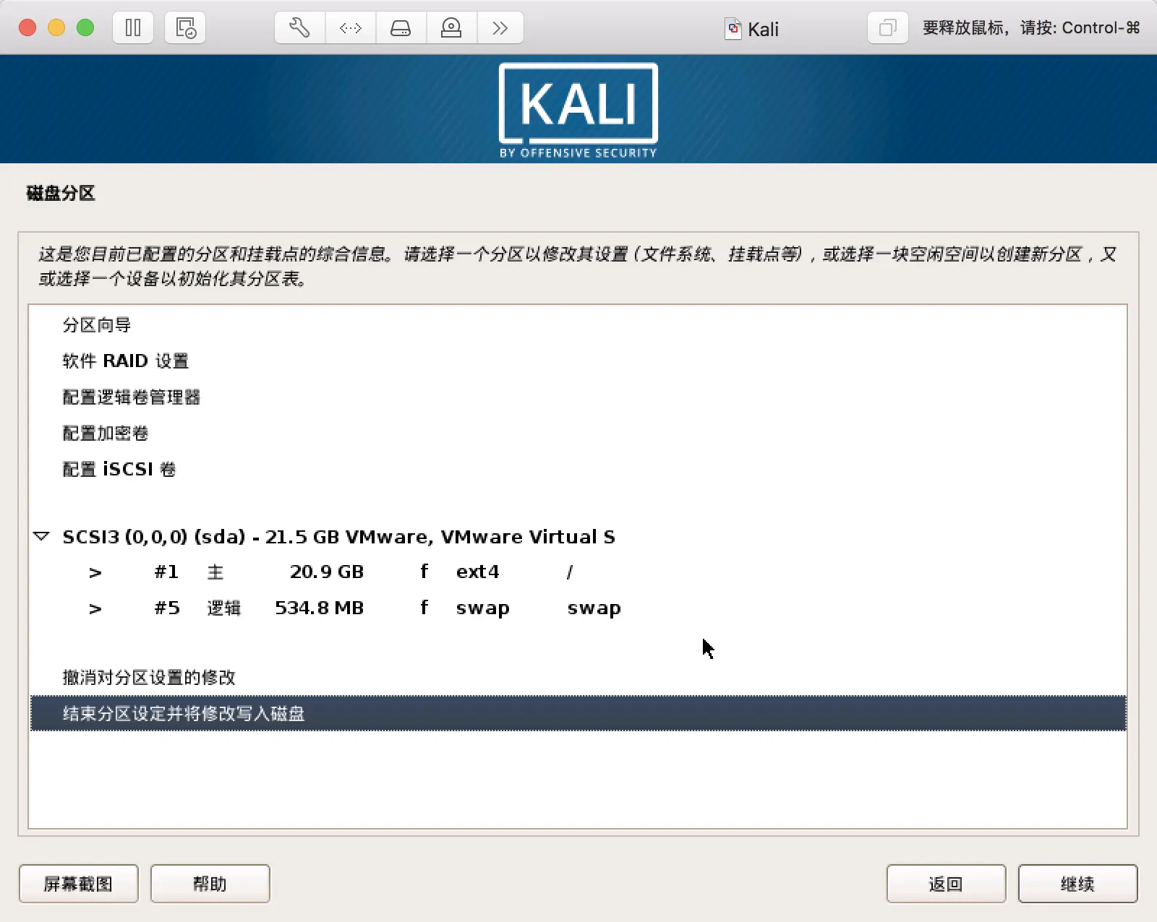Click the 继续 button
Screen dimensions: 1157x922
pos(1078,884)
